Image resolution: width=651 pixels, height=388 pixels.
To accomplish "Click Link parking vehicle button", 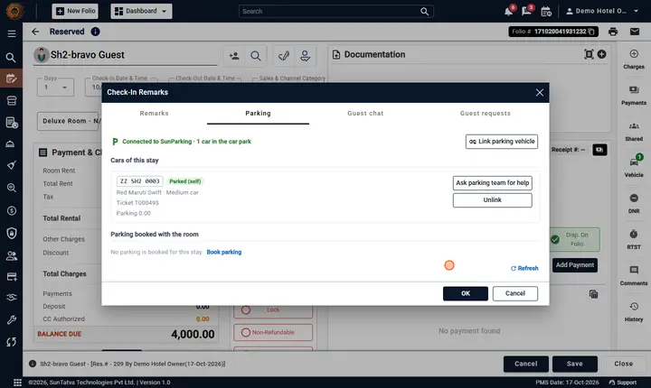I will click(502, 142).
